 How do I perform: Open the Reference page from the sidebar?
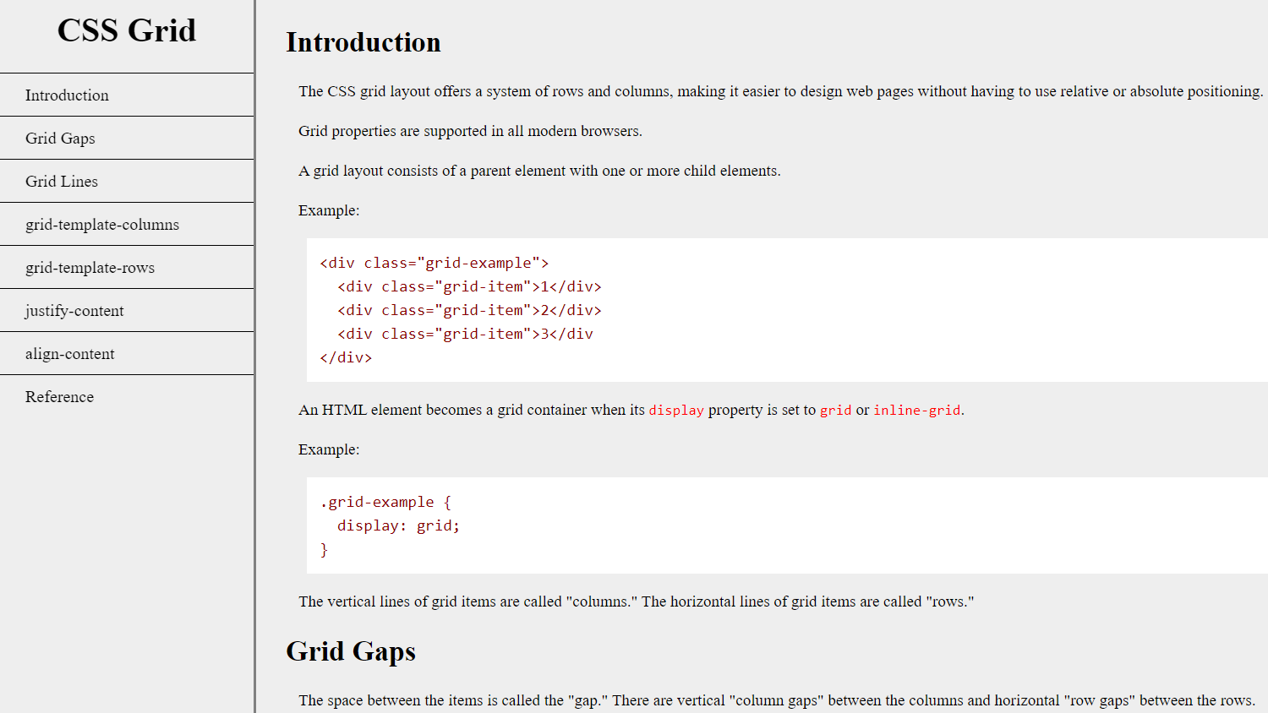point(59,396)
